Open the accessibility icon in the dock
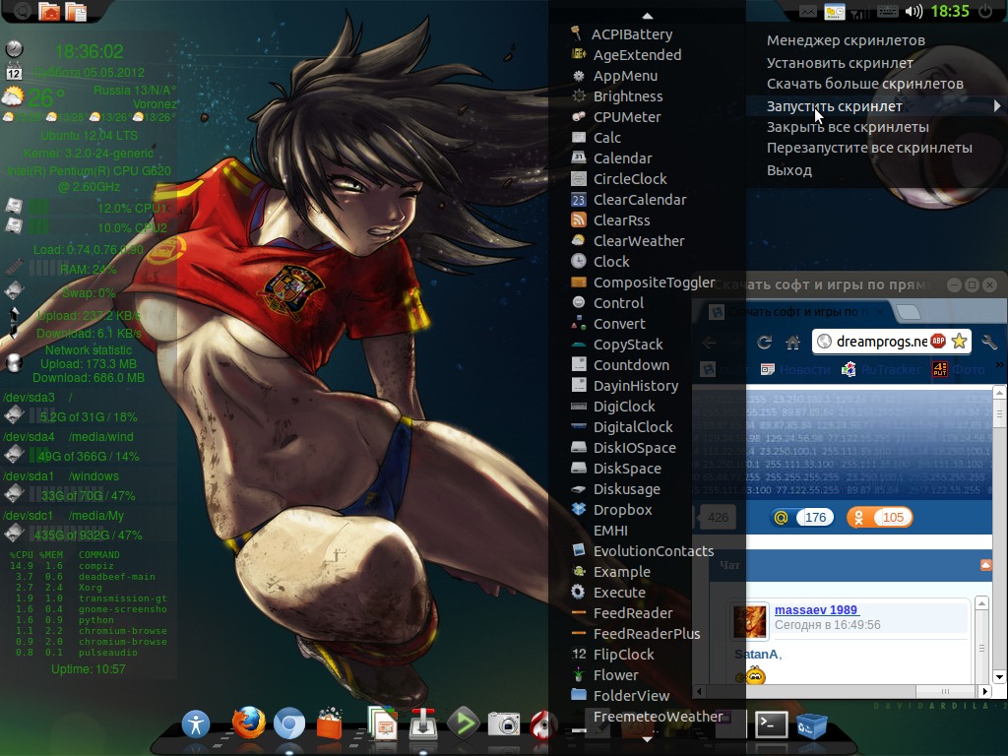Image resolution: width=1008 pixels, height=756 pixels. [196, 724]
